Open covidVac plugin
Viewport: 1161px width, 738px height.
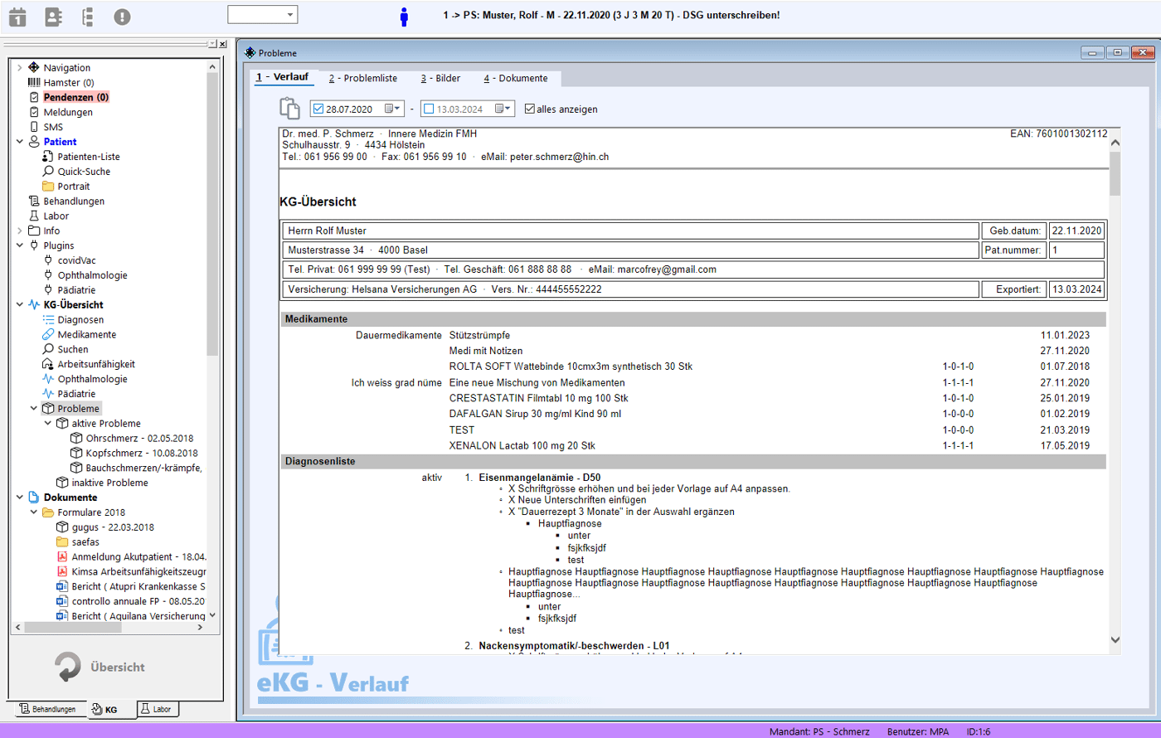[77, 260]
